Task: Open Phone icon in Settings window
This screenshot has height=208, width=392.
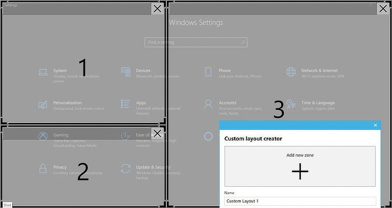Action: pos(208,72)
